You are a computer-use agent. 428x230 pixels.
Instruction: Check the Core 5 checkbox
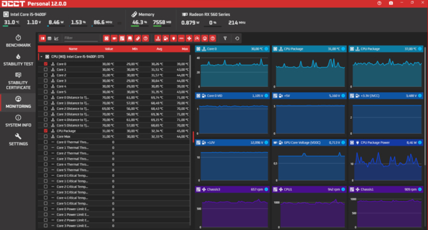(x=45, y=91)
